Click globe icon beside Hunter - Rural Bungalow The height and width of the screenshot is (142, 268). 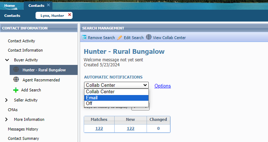coord(16,69)
